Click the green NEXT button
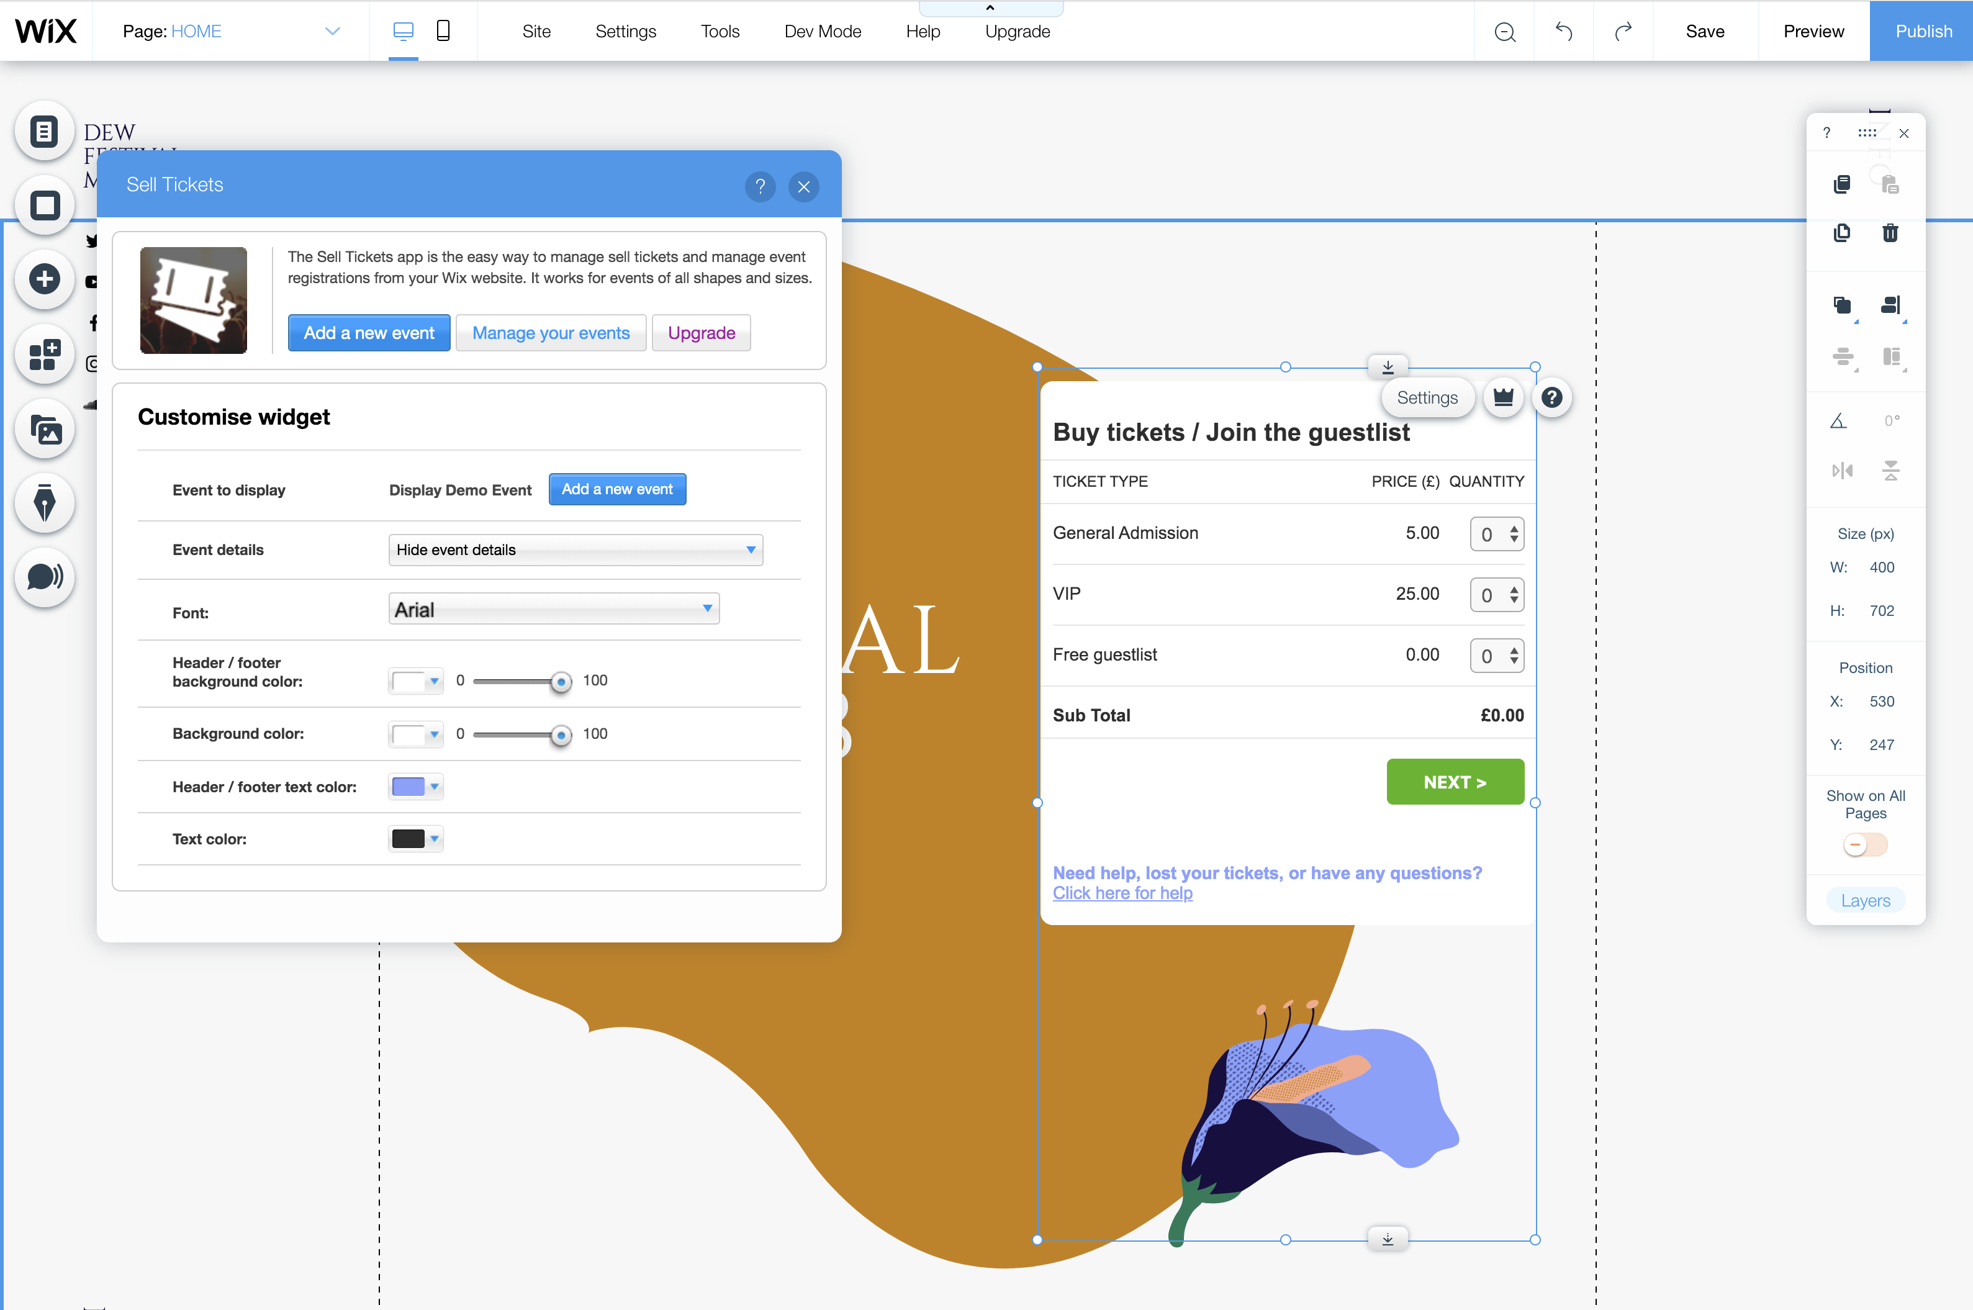The height and width of the screenshot is (1310, 1973). click(x=1455, y=782)
